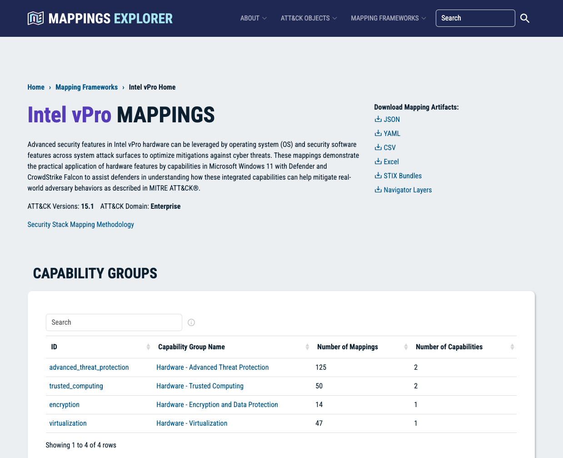Open the advanced_threat_protection group link
563x458 pixels.
(89, 367)
